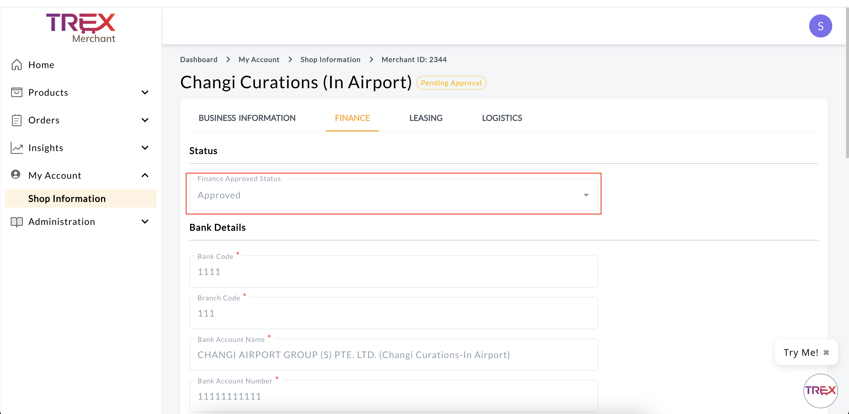The image size is (849, 414).
Task: Switch to the Leasing tab
Action: click(x=425, y=118)
